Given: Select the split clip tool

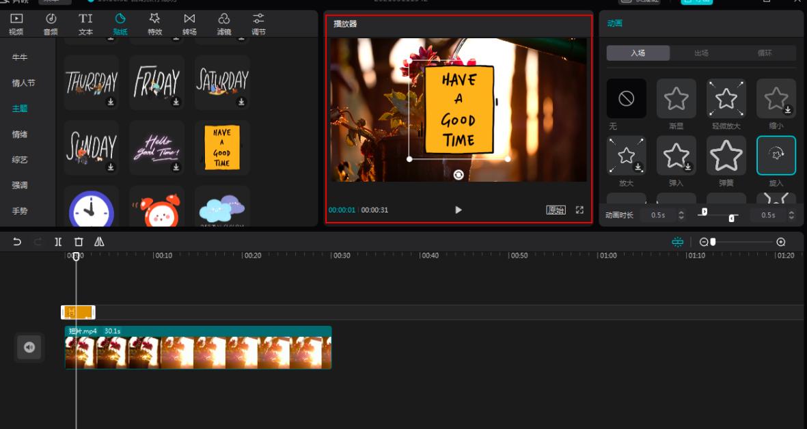Looking at the screenshot, I should [x=58, y=242].
